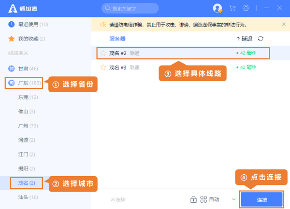The width and height of the screenshot is (290, 209).
Task: Close the 爱加速 window
Action: [279, 8]
